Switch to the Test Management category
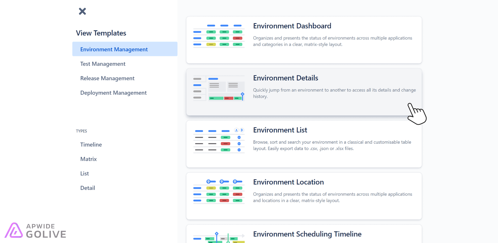The height and width of the screenshot is (243, 498). tap(103, 64)
